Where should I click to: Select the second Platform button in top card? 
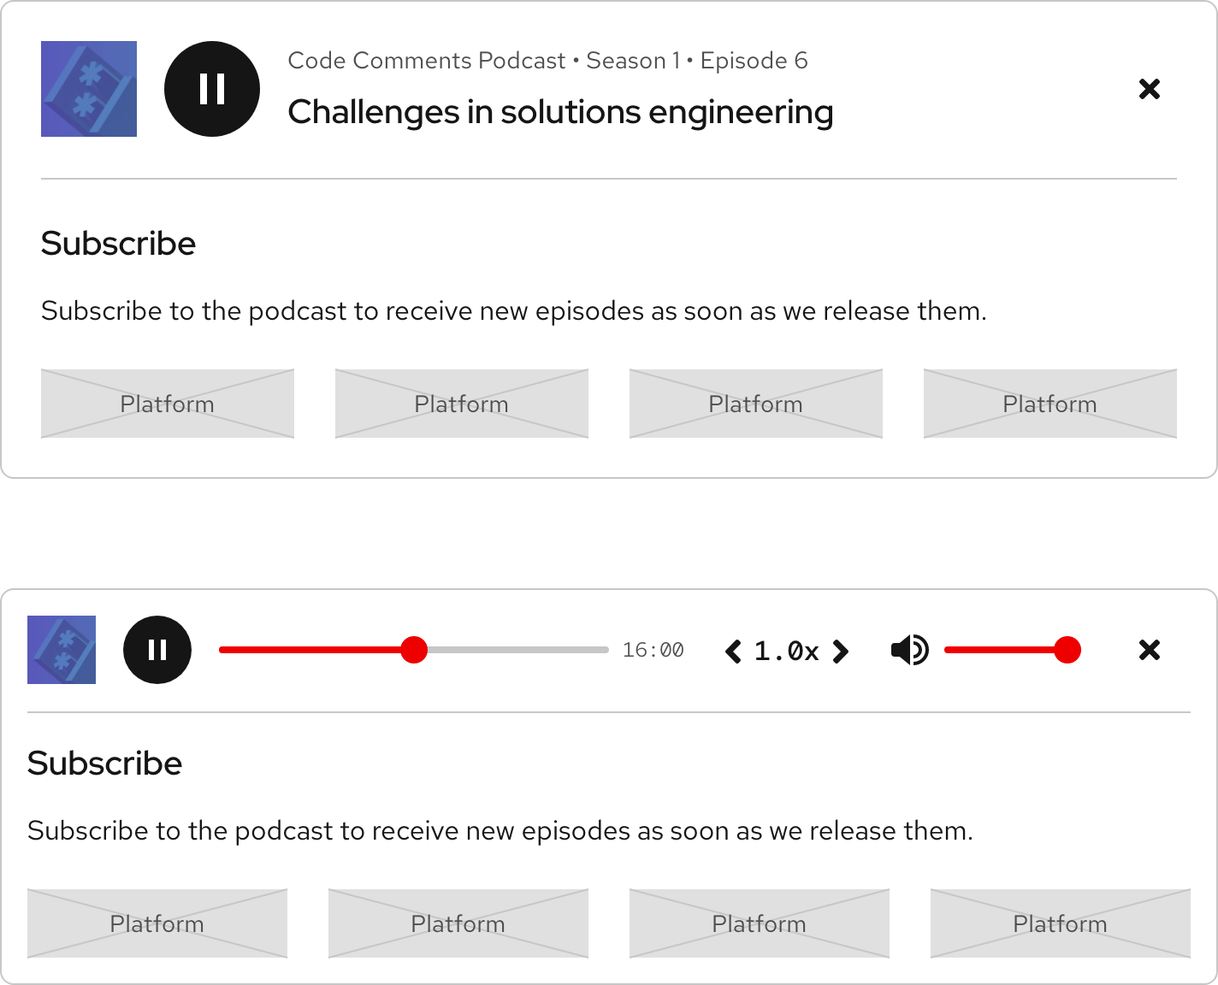click(x=461, y=403)
